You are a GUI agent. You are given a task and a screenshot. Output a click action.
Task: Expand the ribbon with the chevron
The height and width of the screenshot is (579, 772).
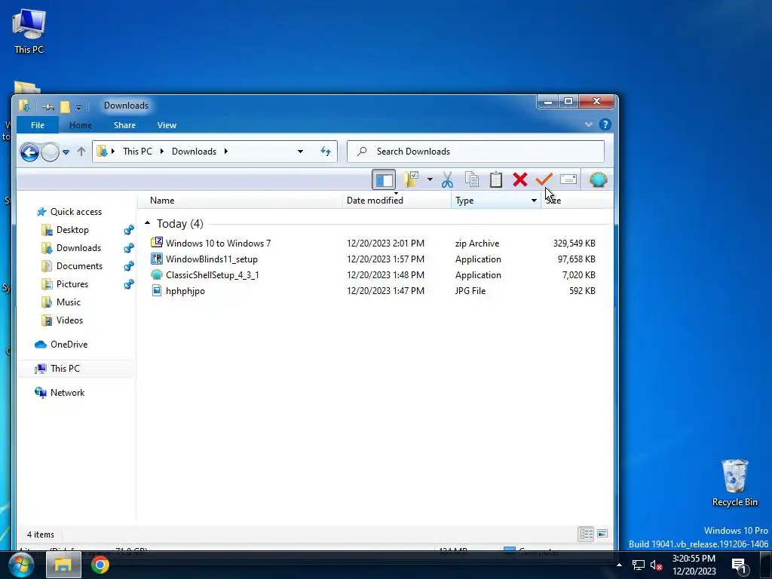588,124
